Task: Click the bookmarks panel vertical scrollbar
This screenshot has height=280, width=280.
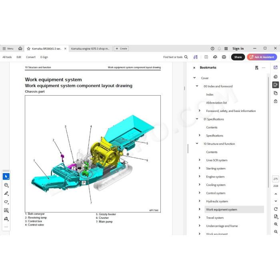Action: (x=268, y=132)
